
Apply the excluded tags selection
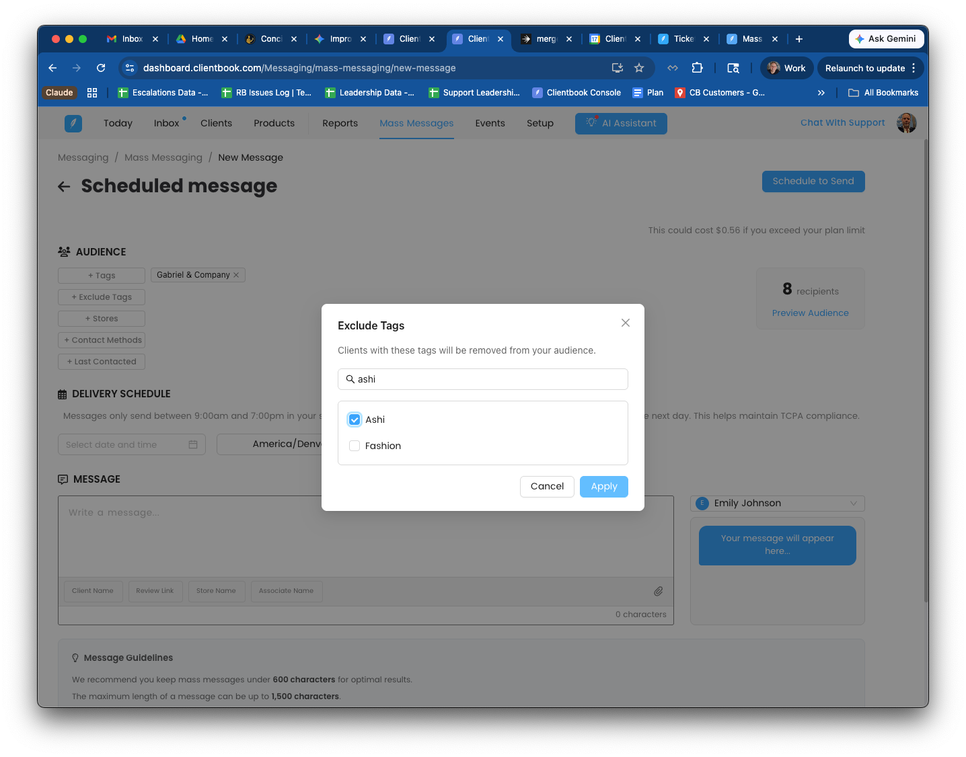tap(604, 486)
